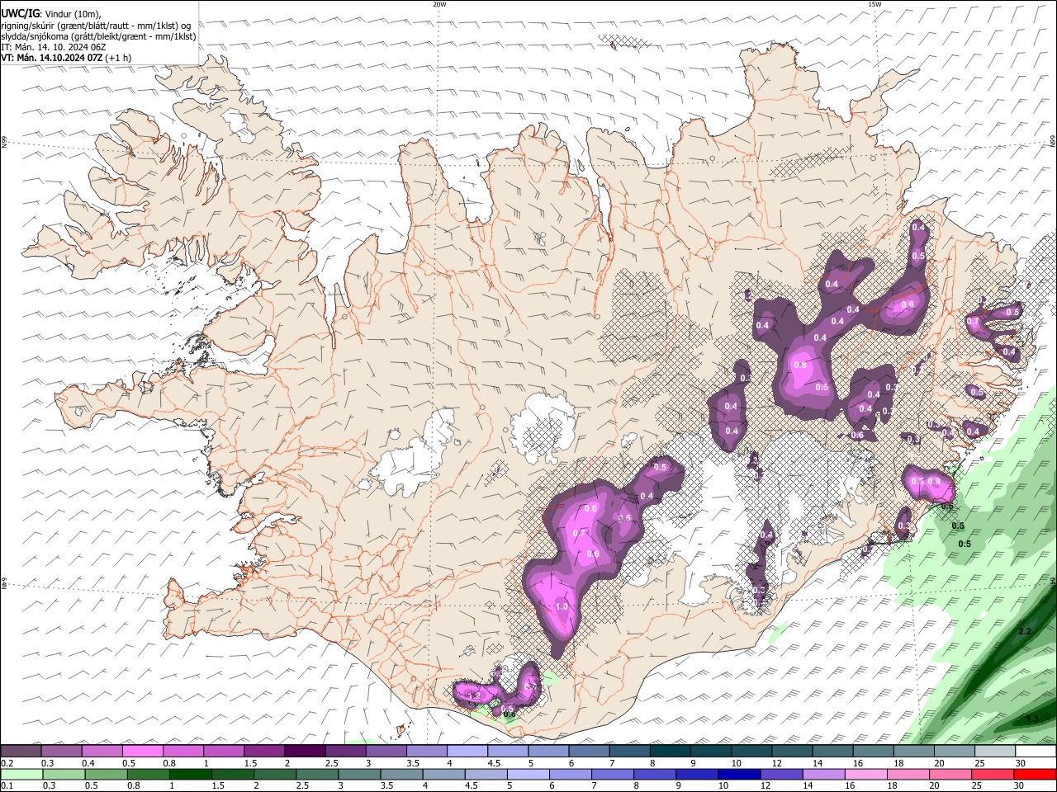Pick the dark purple 2 snow scale swatch

(304, 751)
